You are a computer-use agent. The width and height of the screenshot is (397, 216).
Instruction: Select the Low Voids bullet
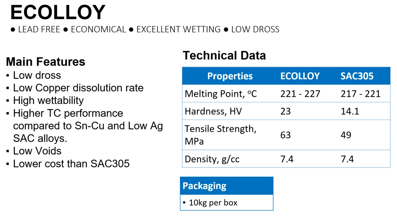[37, 151]
